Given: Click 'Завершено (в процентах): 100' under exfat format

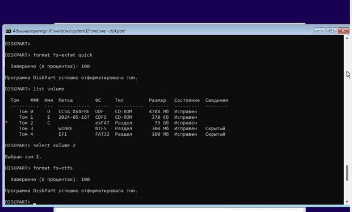Looking at the screenshot, I should coord(50,66).
